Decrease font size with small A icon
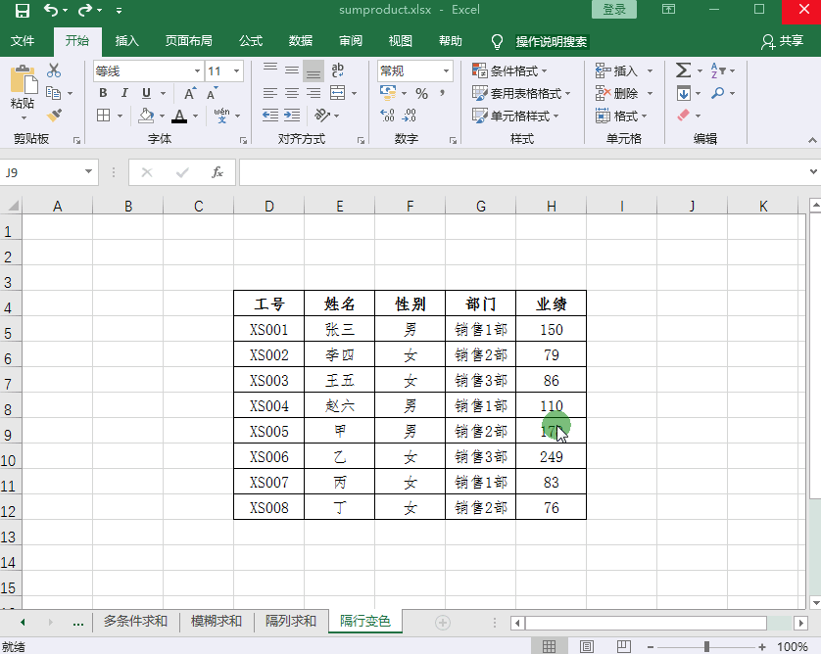 click(x=212, y=93)
